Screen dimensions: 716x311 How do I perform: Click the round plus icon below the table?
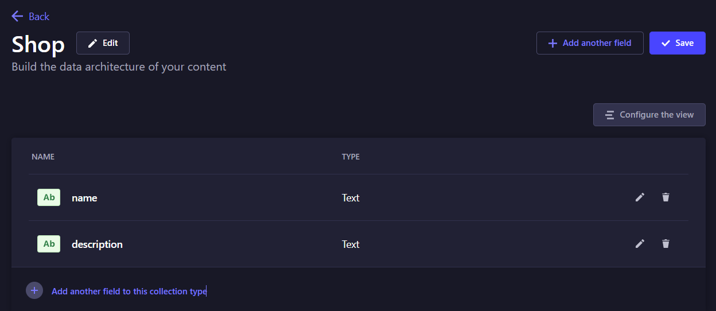pos(34,290)
